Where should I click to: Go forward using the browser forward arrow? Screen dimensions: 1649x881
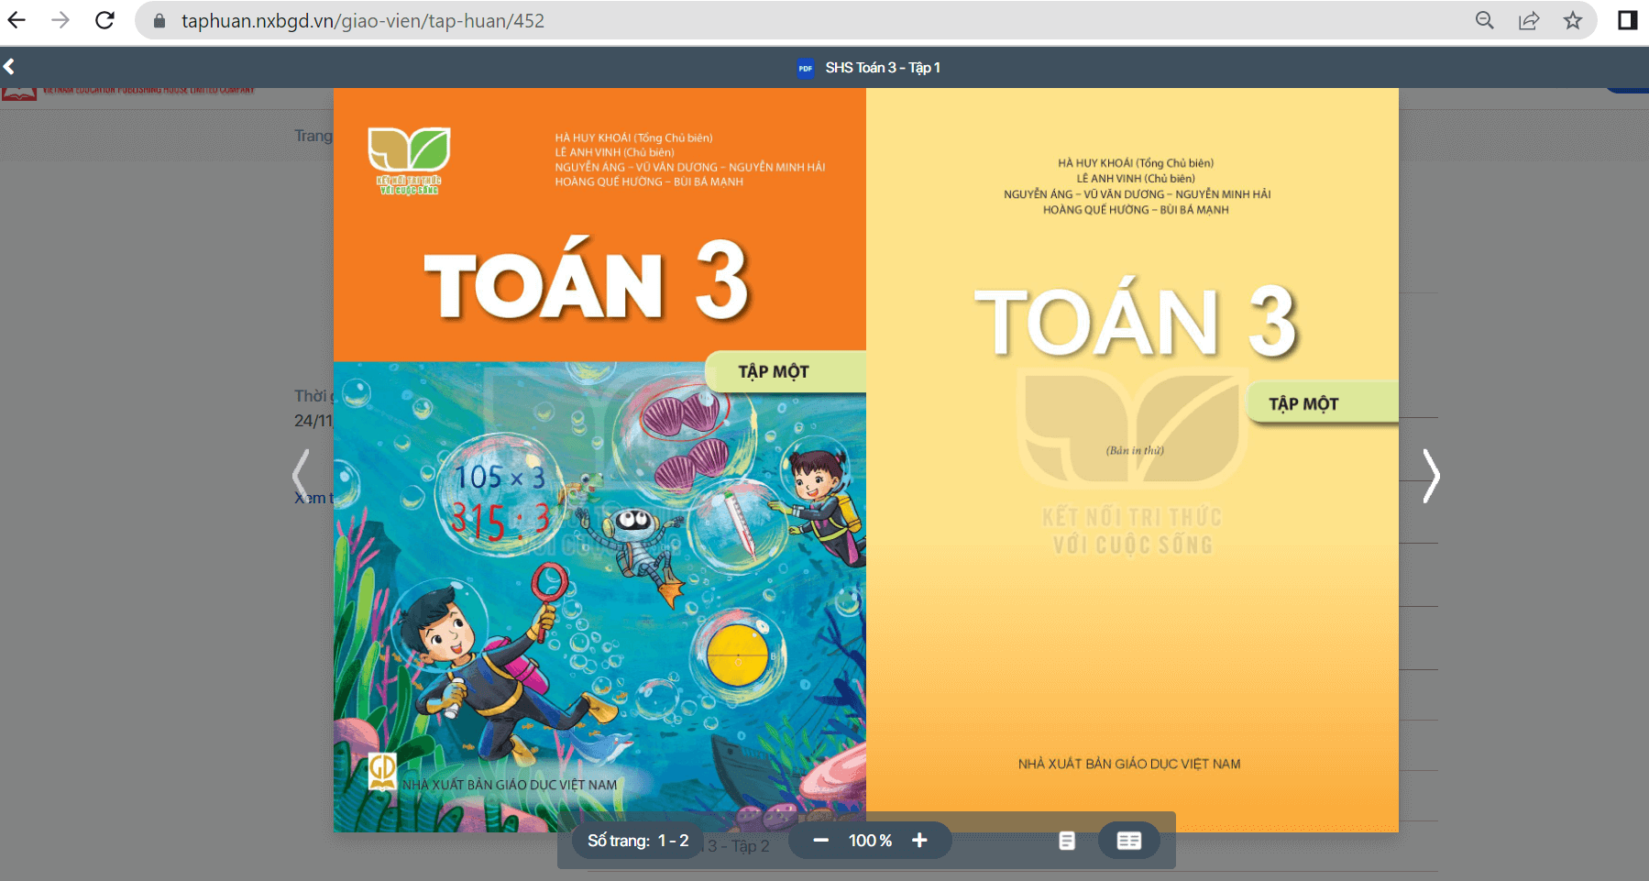tap(60, 20)
